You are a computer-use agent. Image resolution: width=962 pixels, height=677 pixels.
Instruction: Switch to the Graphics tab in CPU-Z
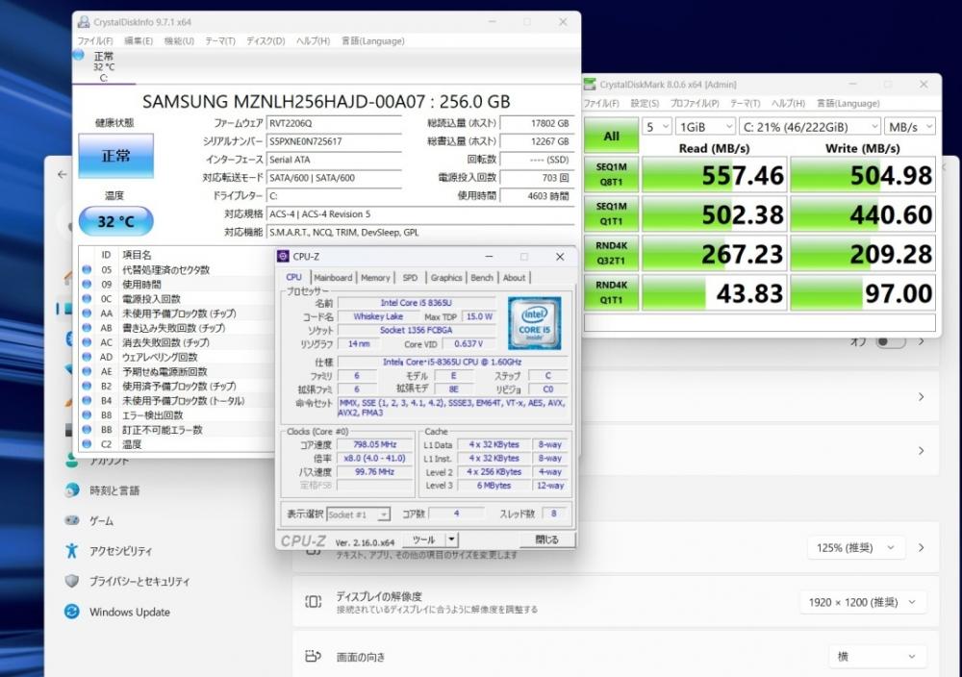coord(446,278)
